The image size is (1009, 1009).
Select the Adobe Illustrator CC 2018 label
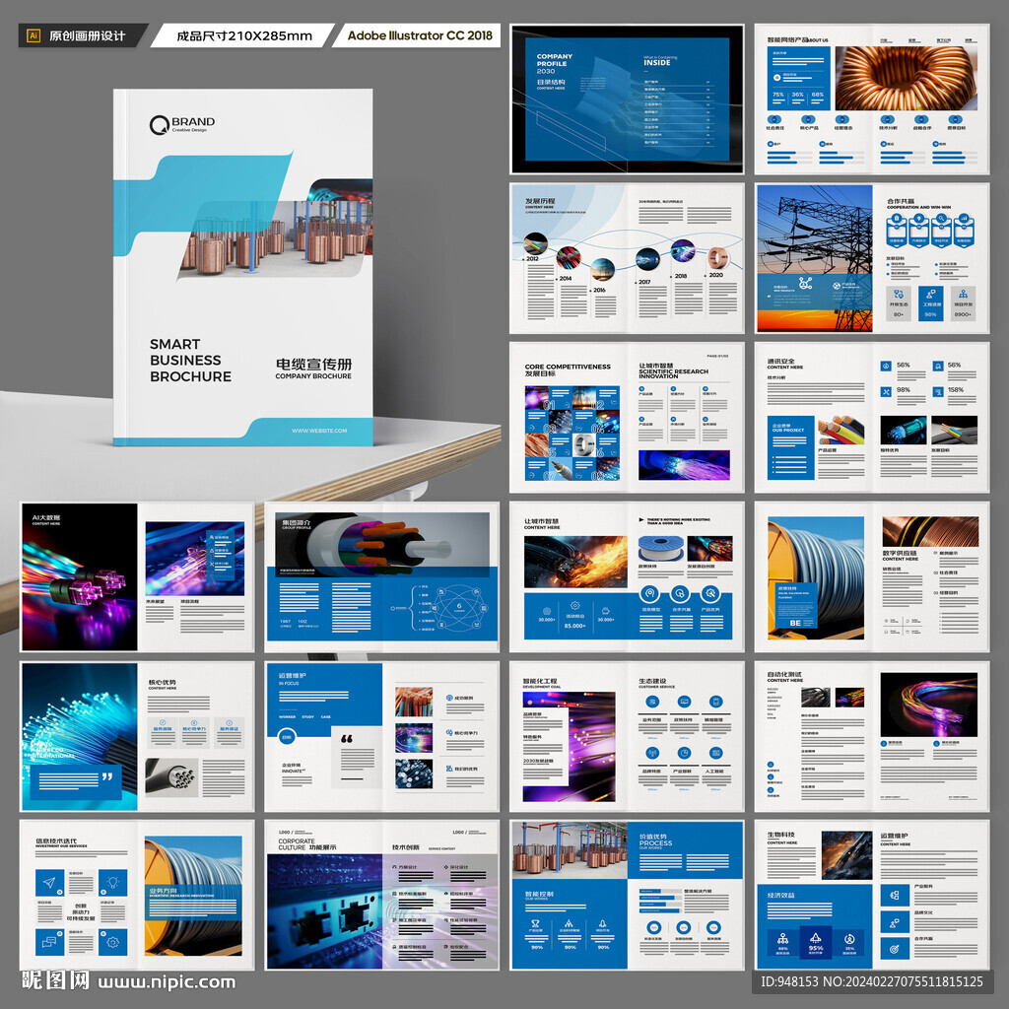[x=420, y=35]
